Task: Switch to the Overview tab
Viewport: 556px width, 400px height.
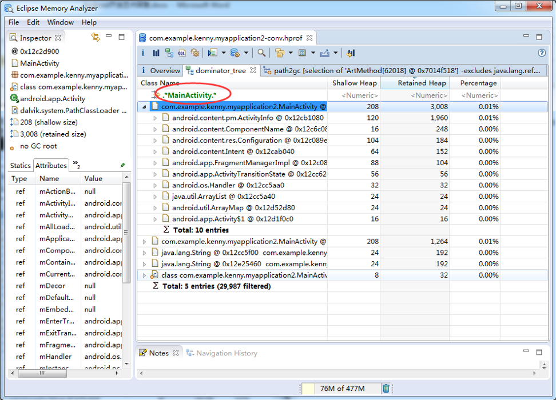Action: pyautogui.click(x=161, y=70)
